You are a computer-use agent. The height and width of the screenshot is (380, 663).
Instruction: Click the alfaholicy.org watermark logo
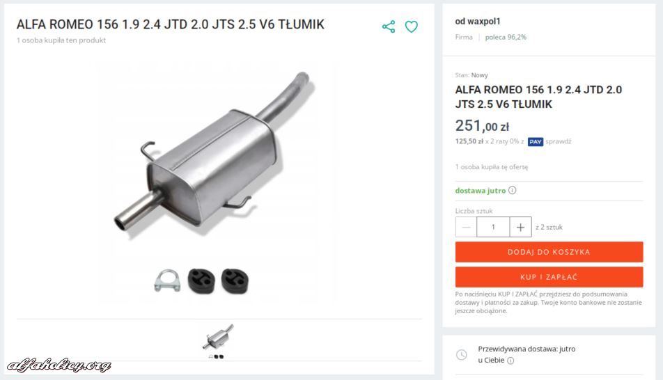58,365
